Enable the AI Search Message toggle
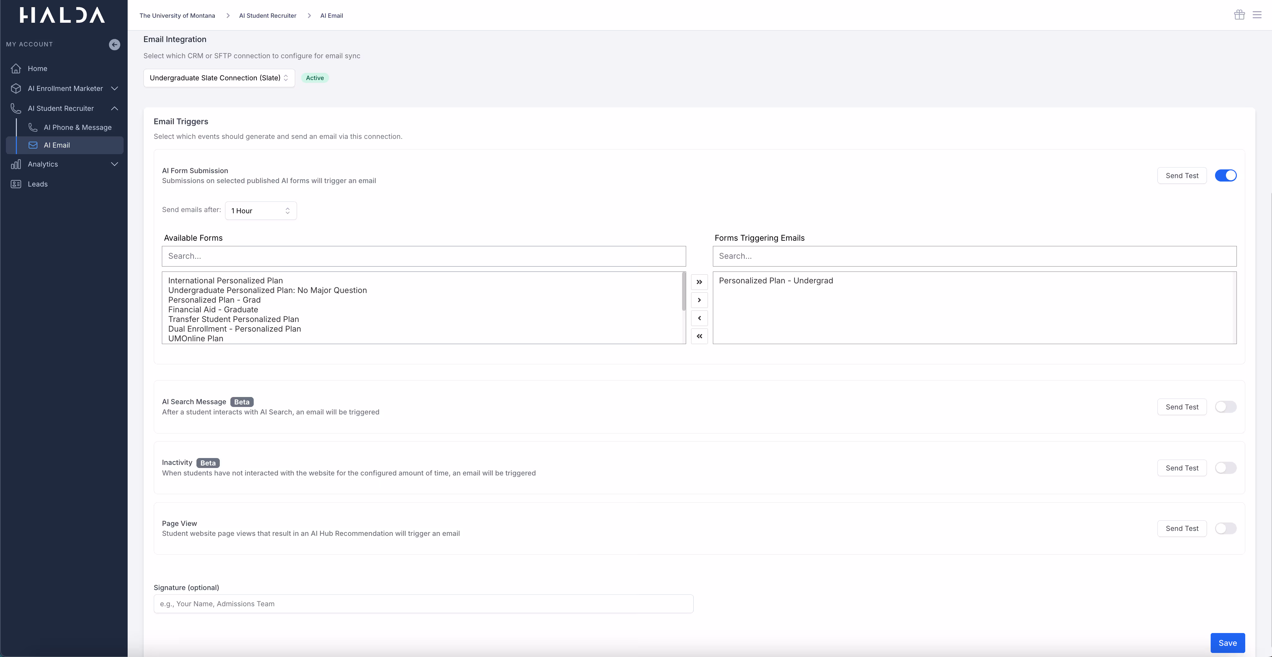Viewport: 1272px width, 657px height. pyautogui.click(x=1226, y=407)
